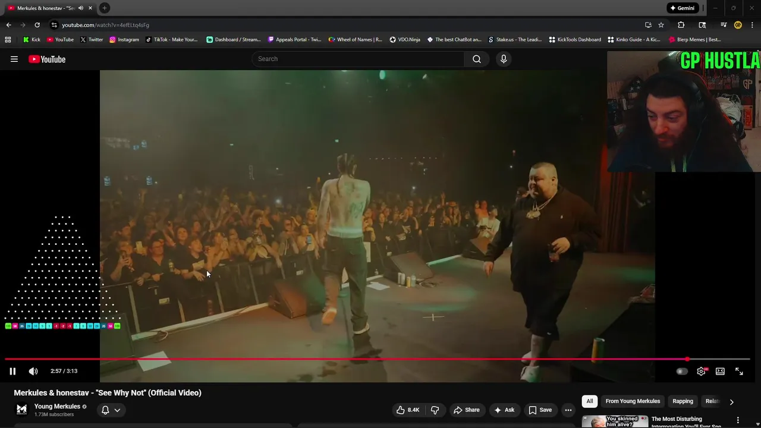This screenshot has height=428, width=761.
Task: Switch to theater mode view
Action: coord(720,371)
